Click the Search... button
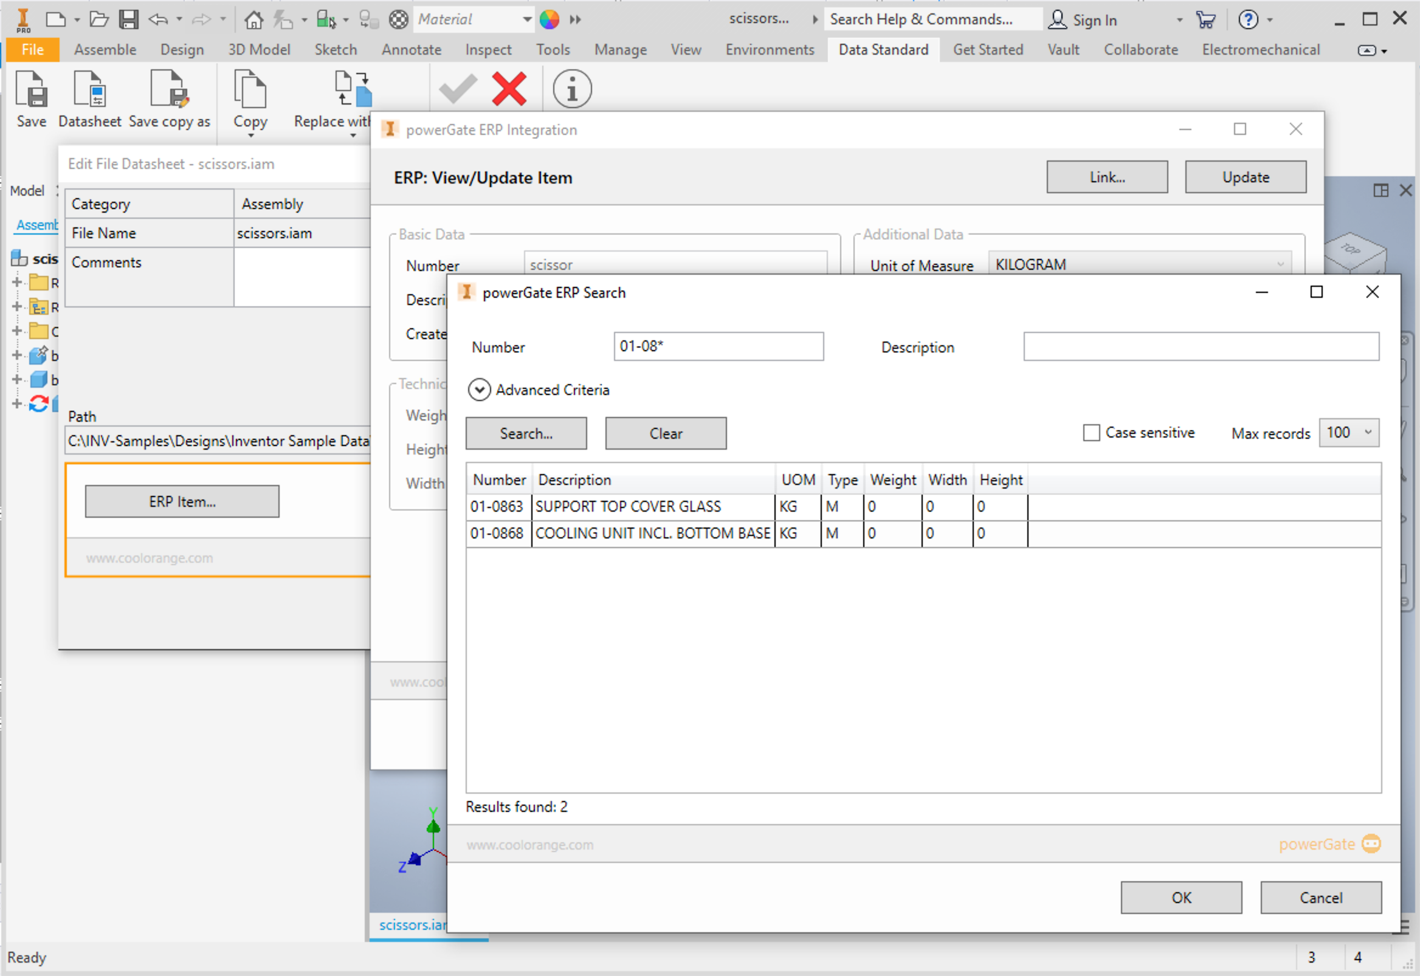The width and height of the screenshot is (1420, 976). pos(526,433)
